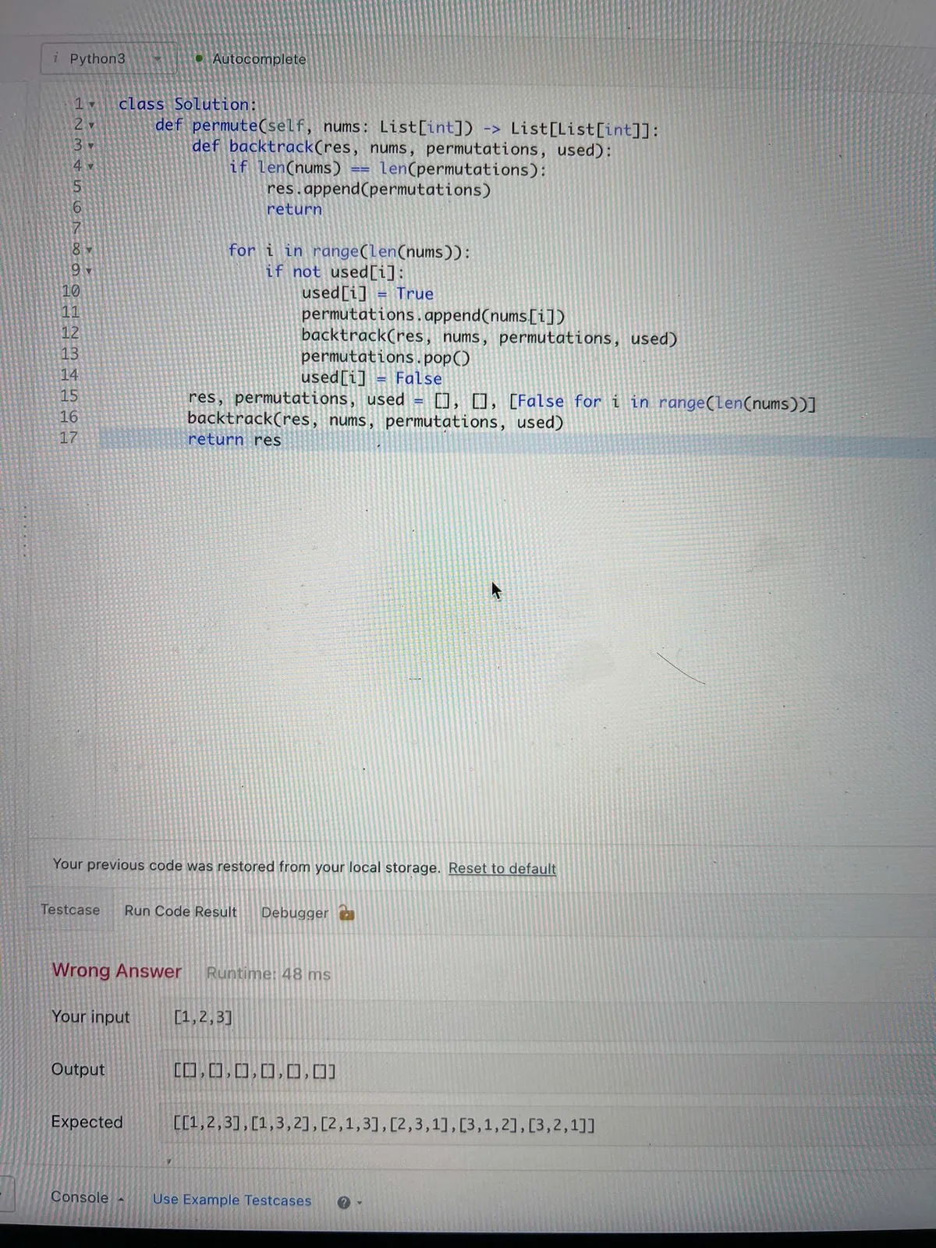Fold the permute function at line 2
The image size is (936, 1248).
click(91, 125)
